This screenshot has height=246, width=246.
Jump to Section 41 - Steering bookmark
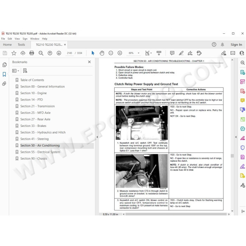34,139
